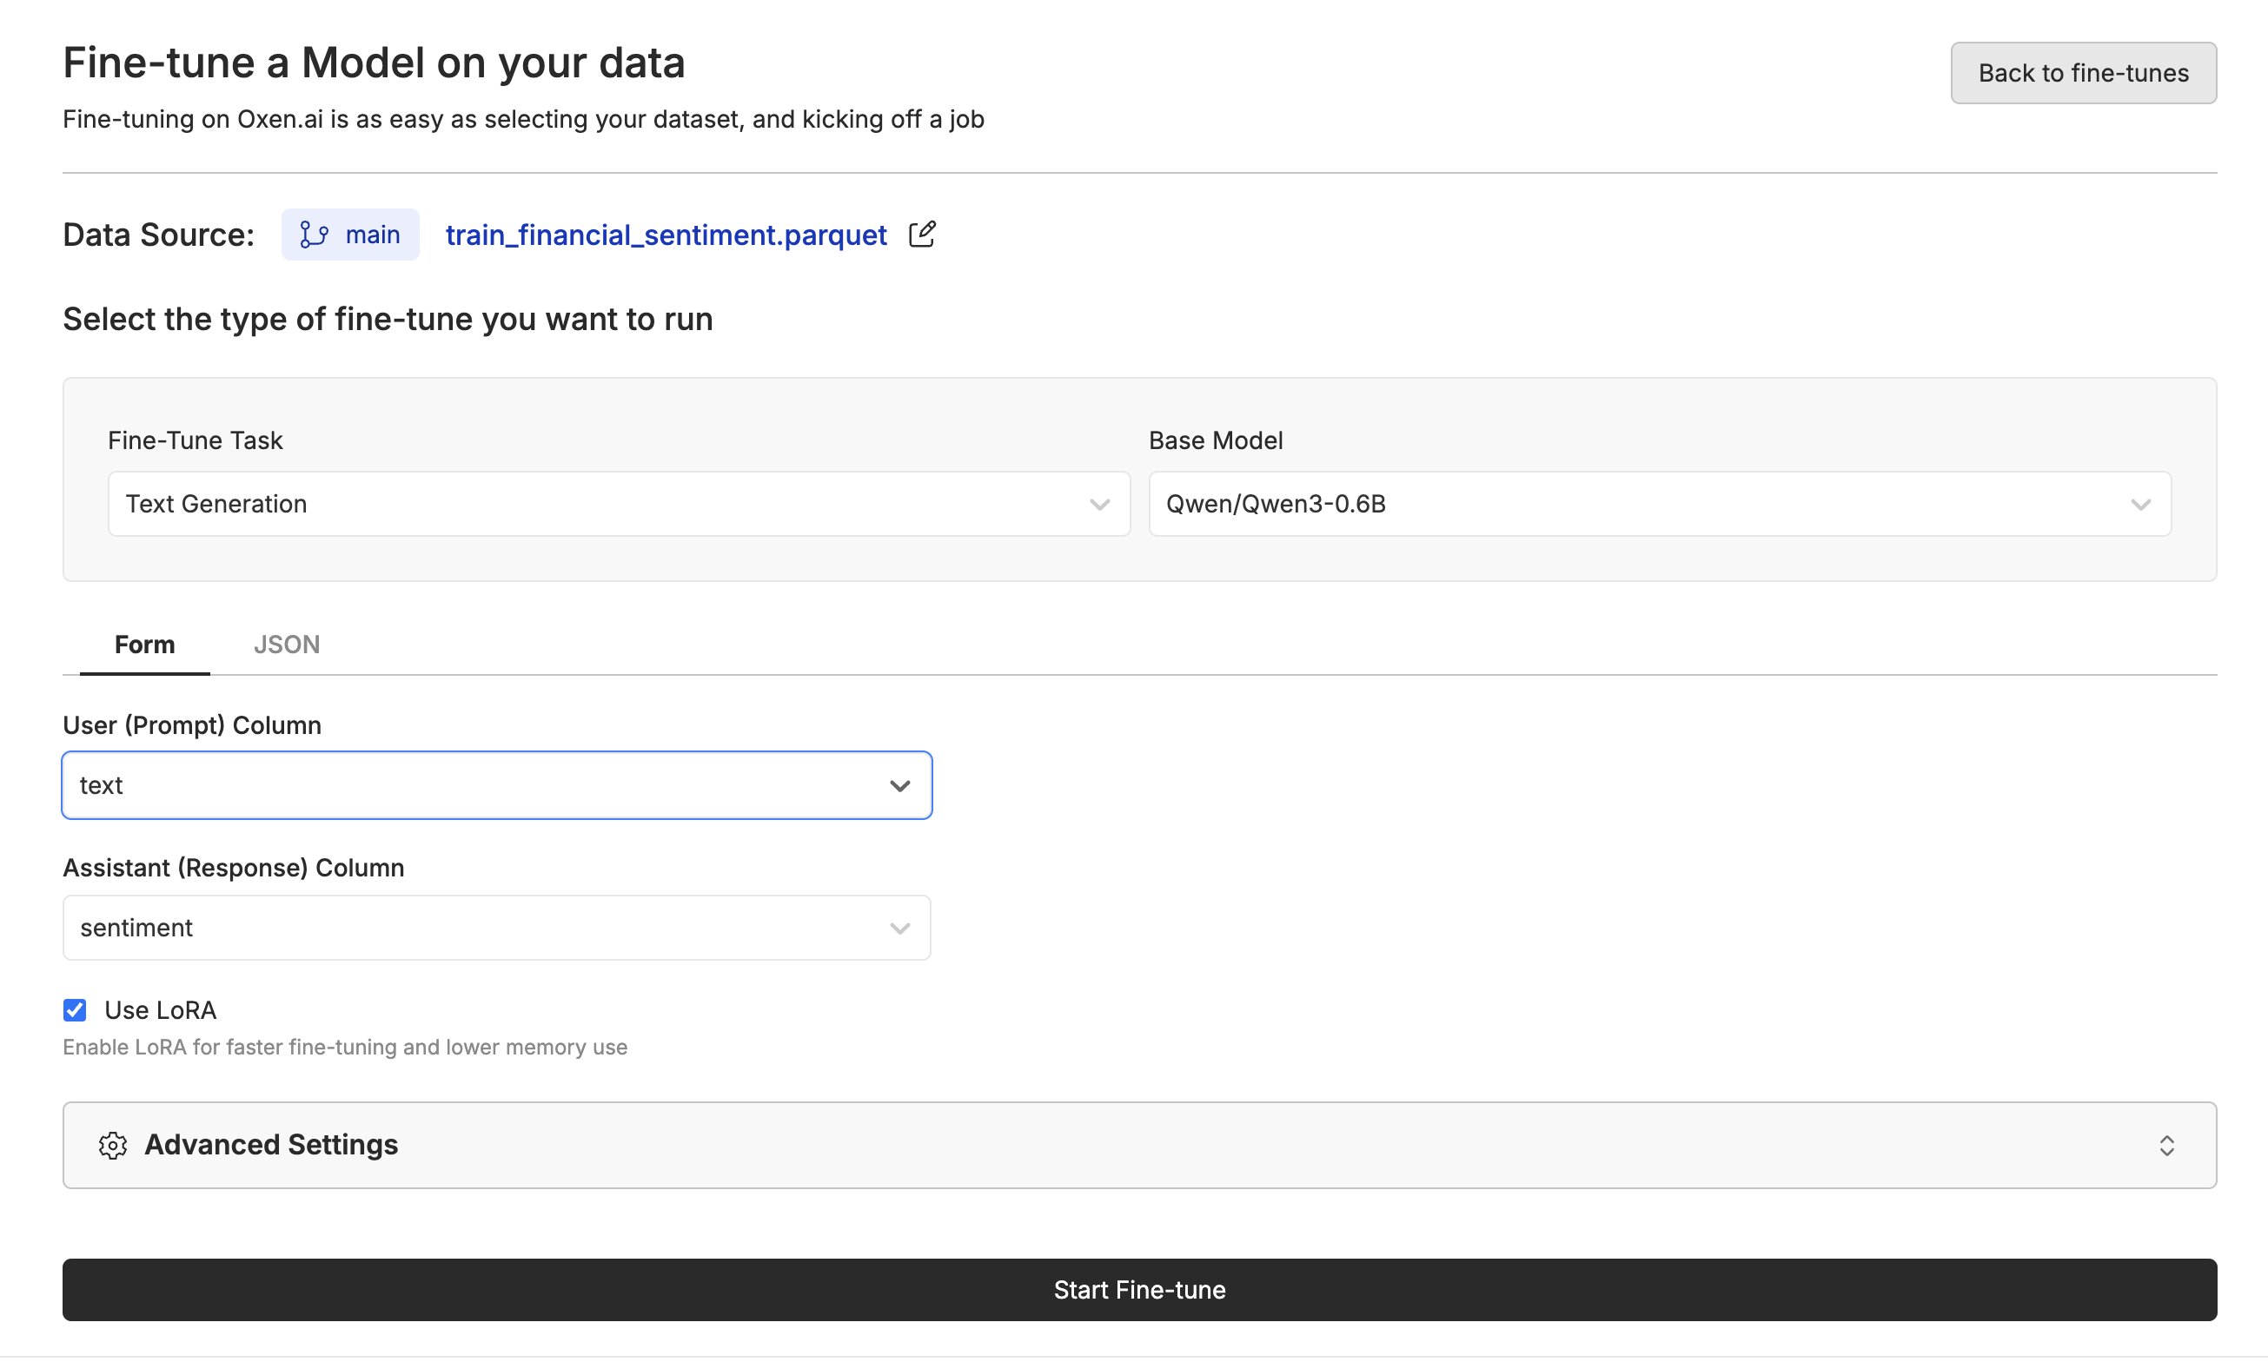Image resolution: width=2268 pixels, height=1362 pixels.
Task: Uncheck the Use LoRA checkbox
Action: click(x=76, y=1009)
